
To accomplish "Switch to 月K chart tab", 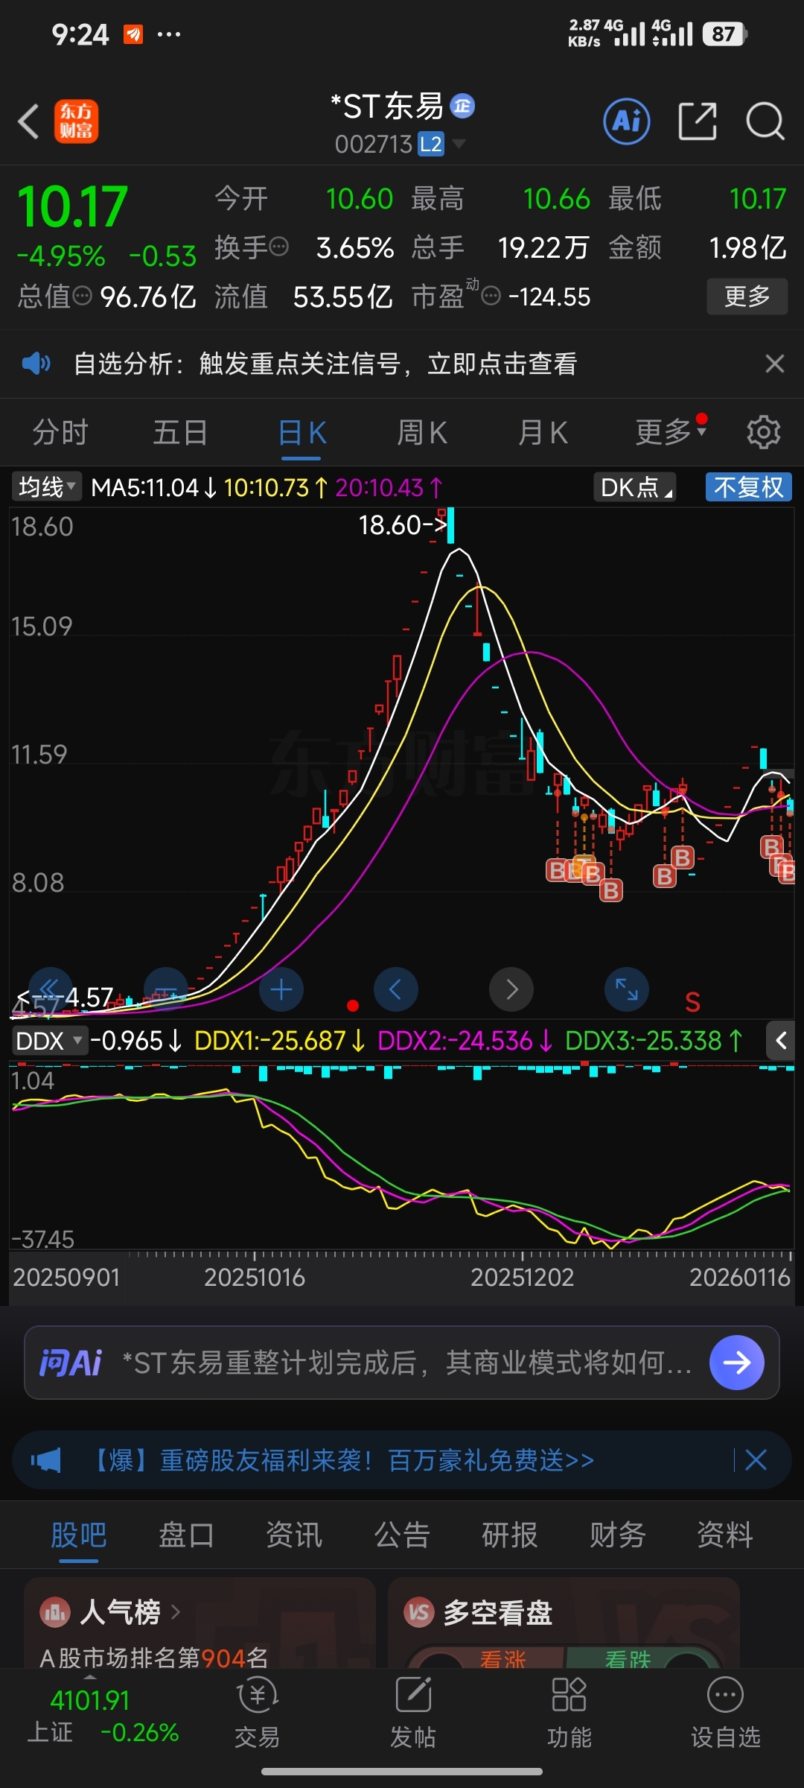I will pyautogui.click(x=543, y=432).
